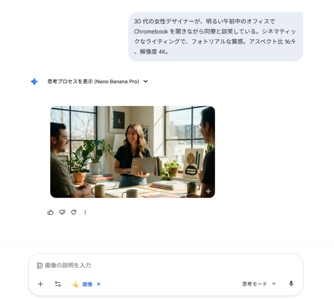334x300 pixels.
Task: Expand the chevron beside Nano Banana Pro
Action: tap(146, 81)
